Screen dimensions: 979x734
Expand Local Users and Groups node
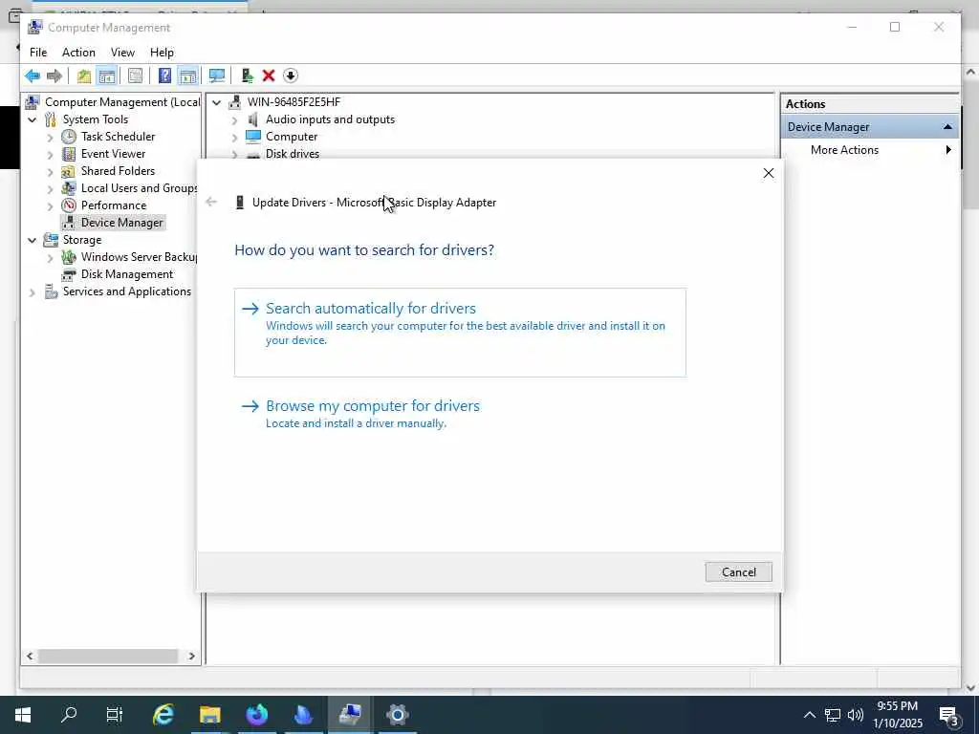50,188
